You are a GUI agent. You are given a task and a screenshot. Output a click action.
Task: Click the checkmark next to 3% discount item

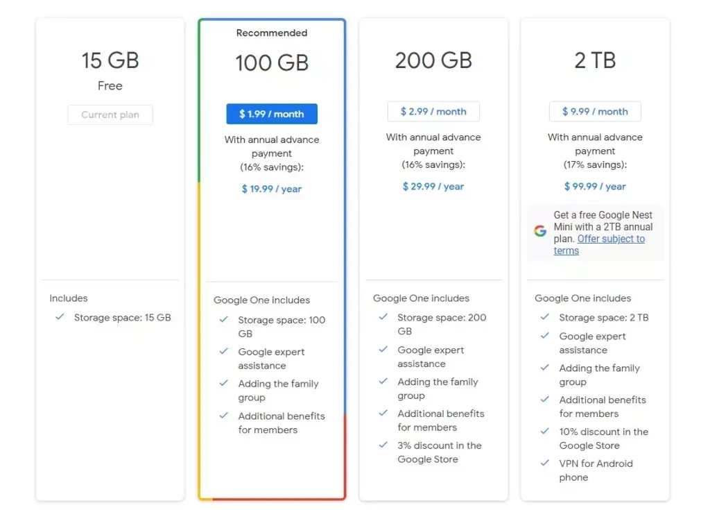pos(383,446)
